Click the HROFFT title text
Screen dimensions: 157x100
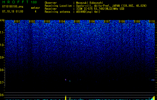coord(15,2)
